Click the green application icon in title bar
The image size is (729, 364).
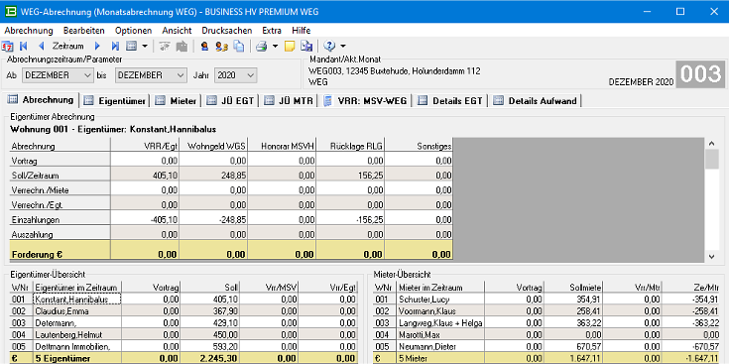(x=10, y=12)
